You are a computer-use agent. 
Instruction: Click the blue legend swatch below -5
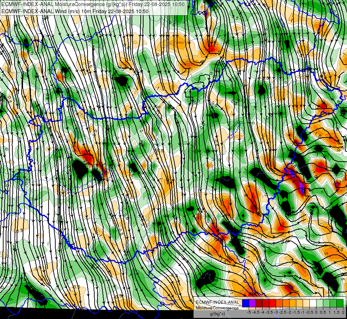click(246, 303)
